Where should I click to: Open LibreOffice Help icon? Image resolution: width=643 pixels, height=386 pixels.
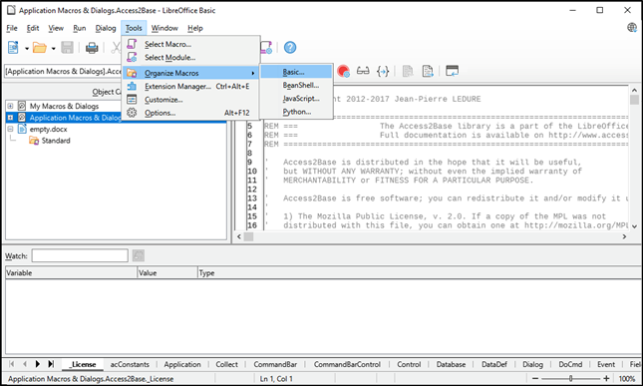(x=290, y=48)
